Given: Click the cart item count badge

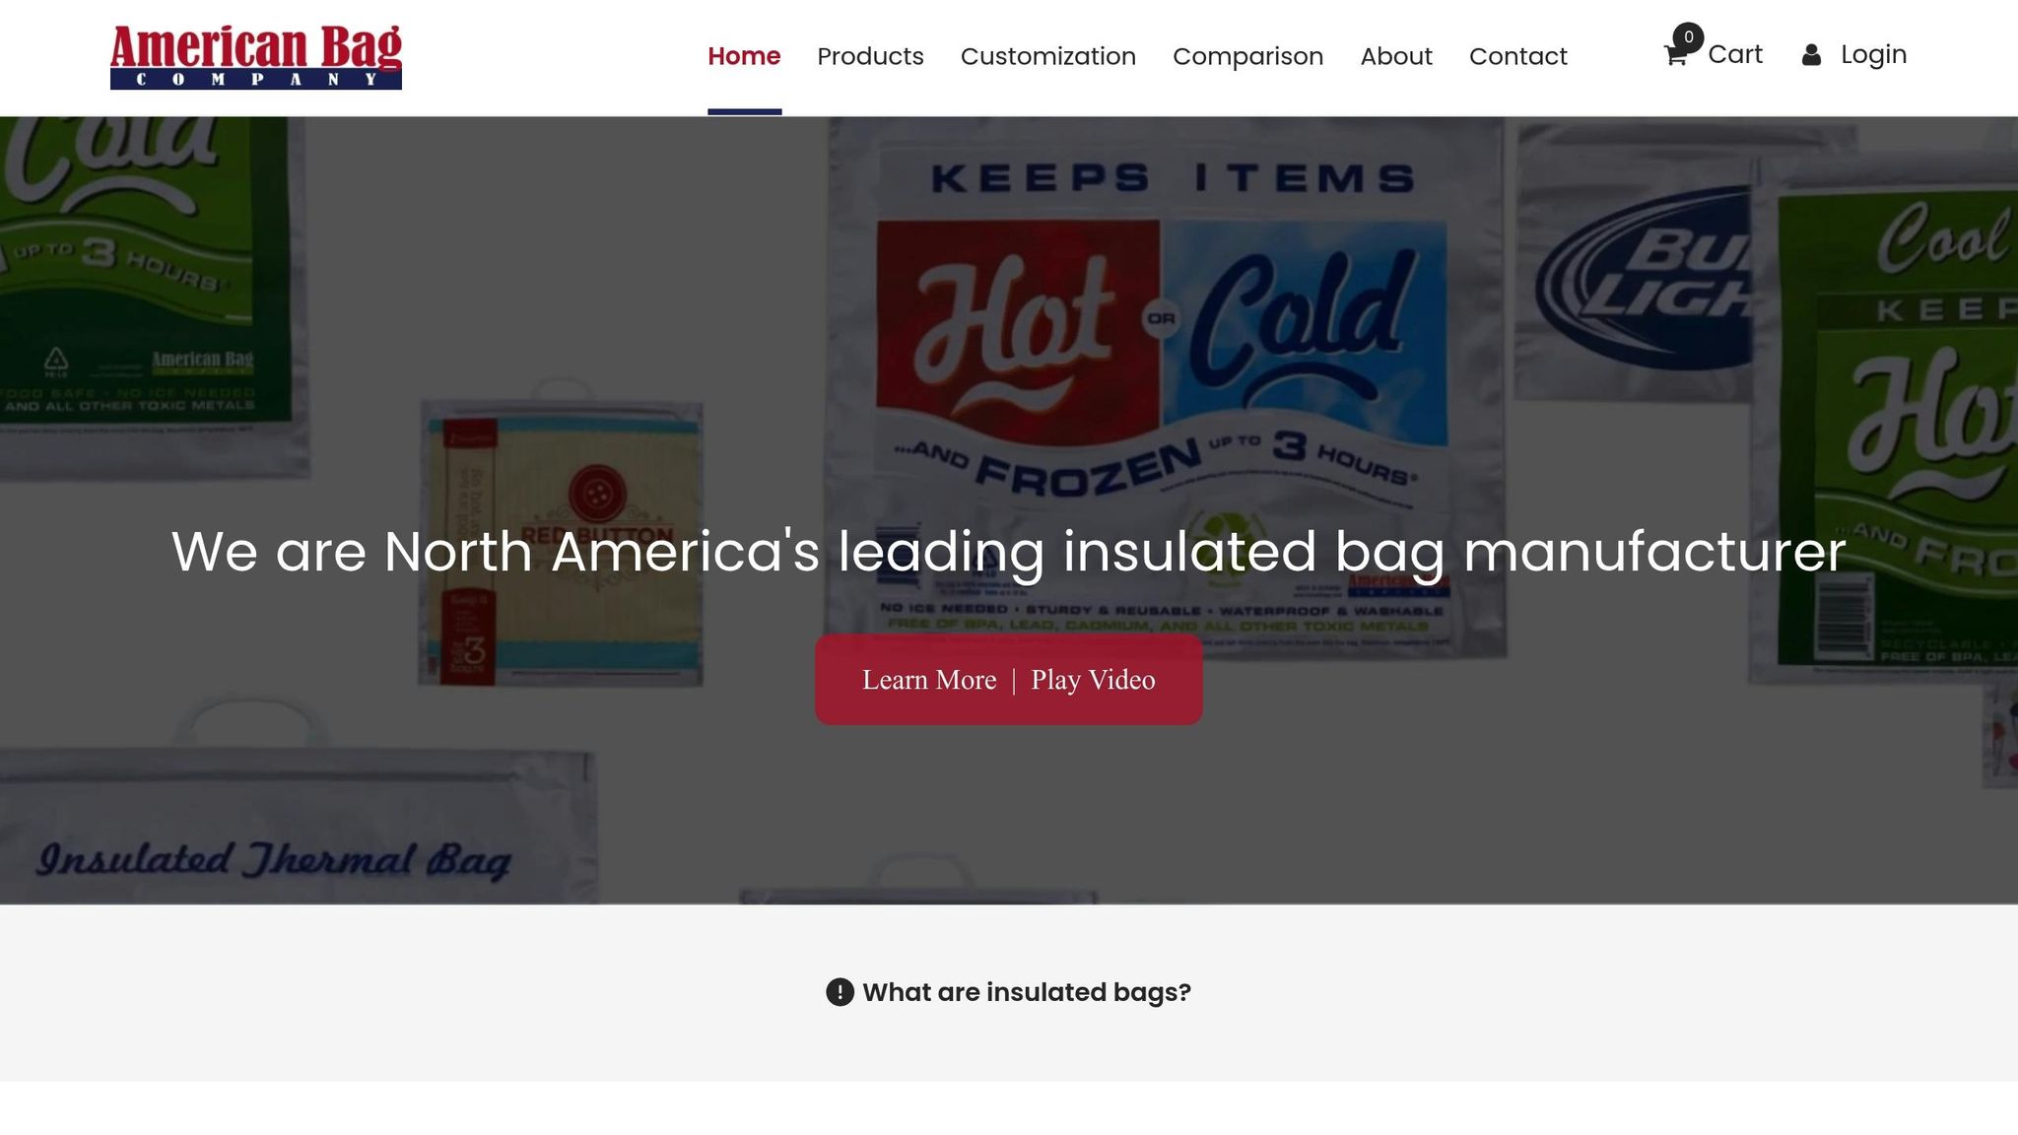Looking at the screenshot, I should coord(1688,37).
